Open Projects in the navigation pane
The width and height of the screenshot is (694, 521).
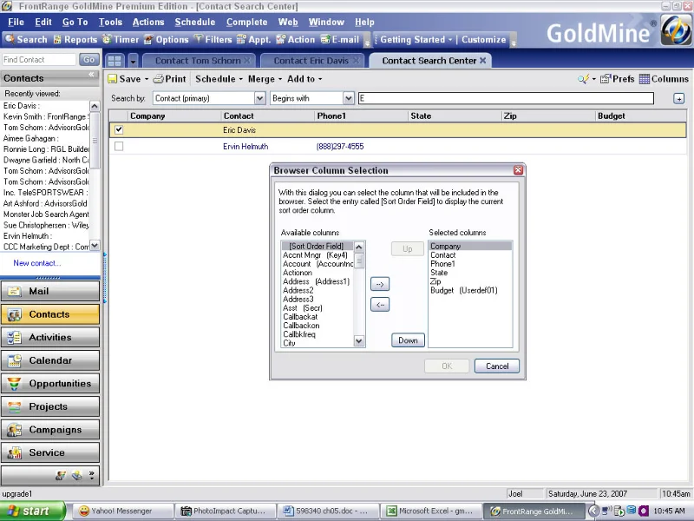pos(50,406)
